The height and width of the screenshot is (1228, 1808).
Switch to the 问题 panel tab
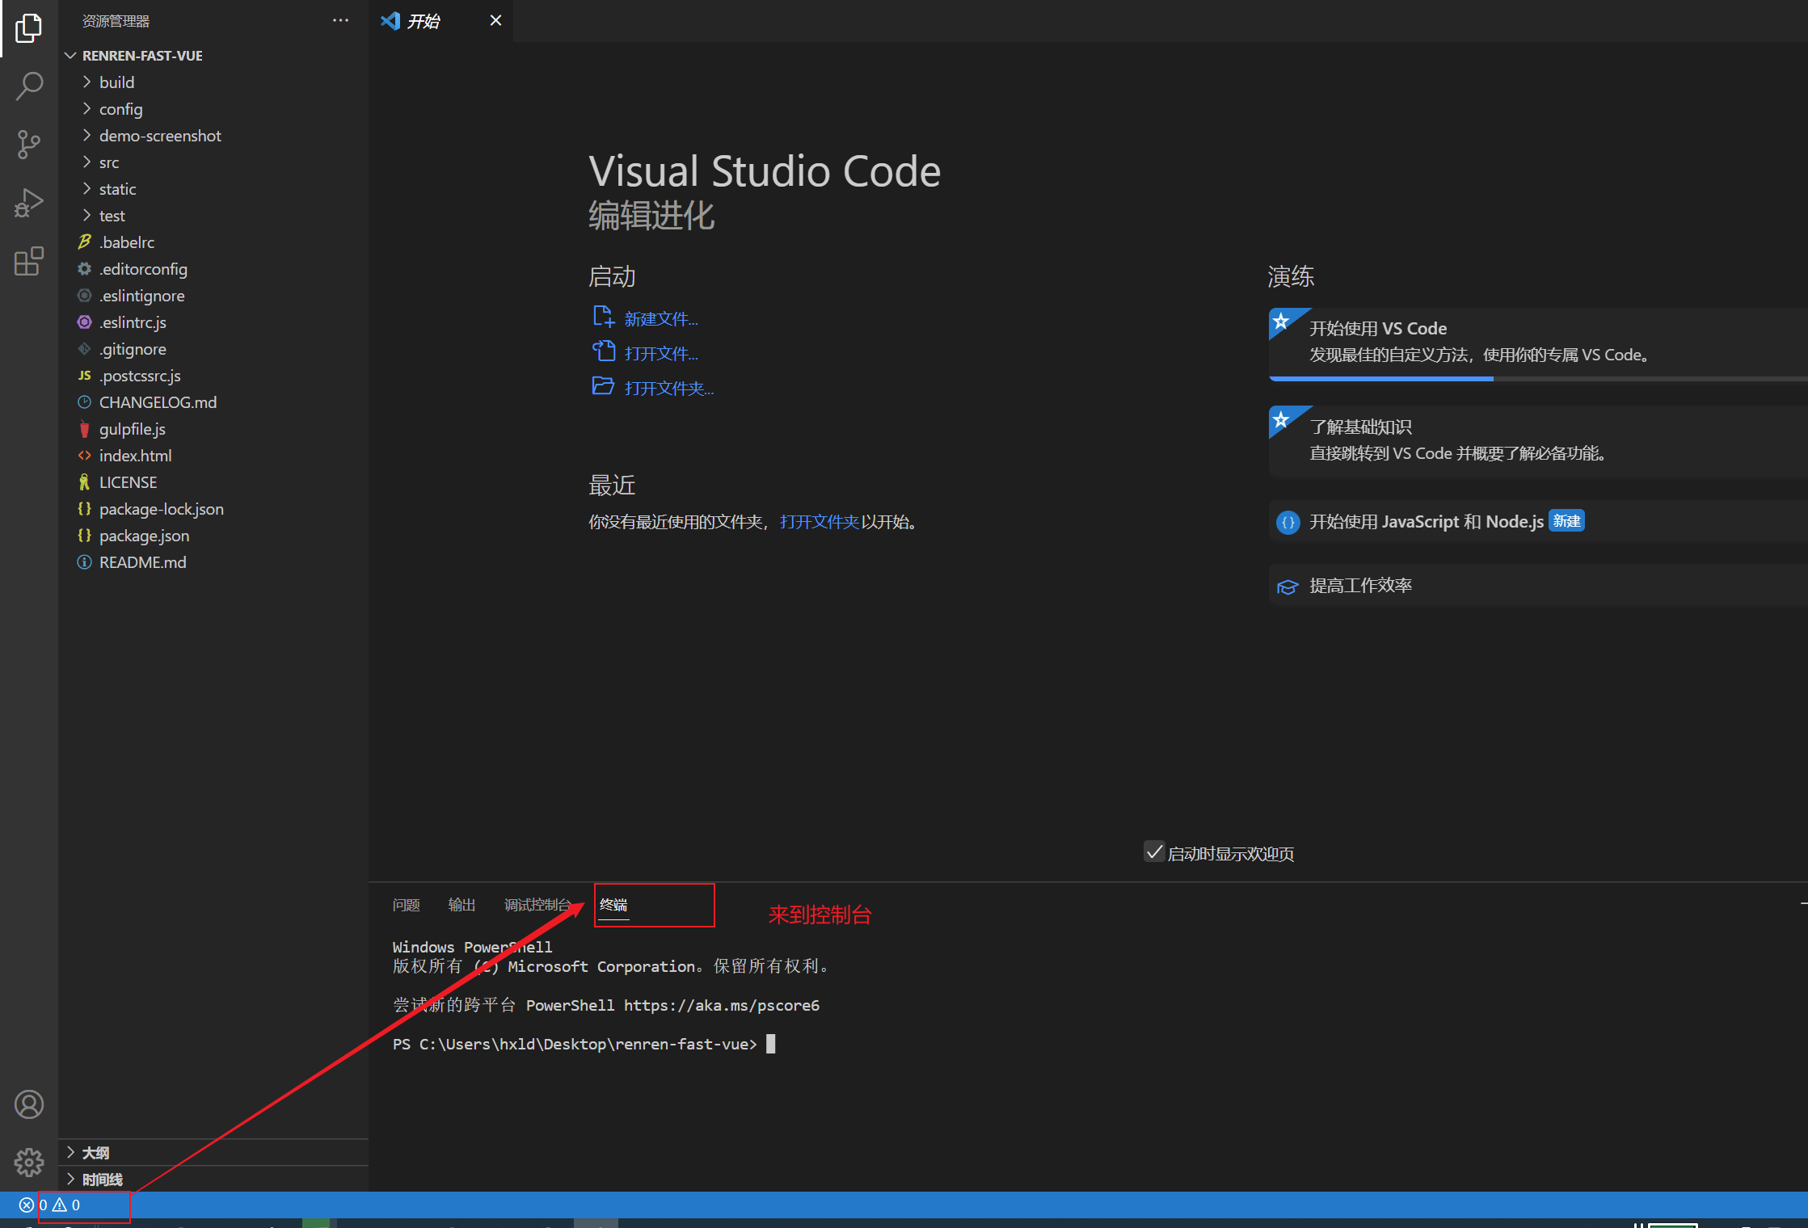click(x=406, y=905)
